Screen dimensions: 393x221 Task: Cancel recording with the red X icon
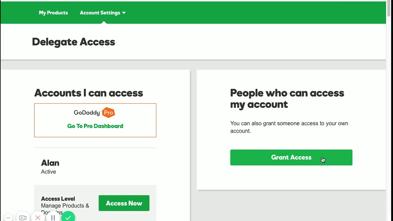[38, 218]
